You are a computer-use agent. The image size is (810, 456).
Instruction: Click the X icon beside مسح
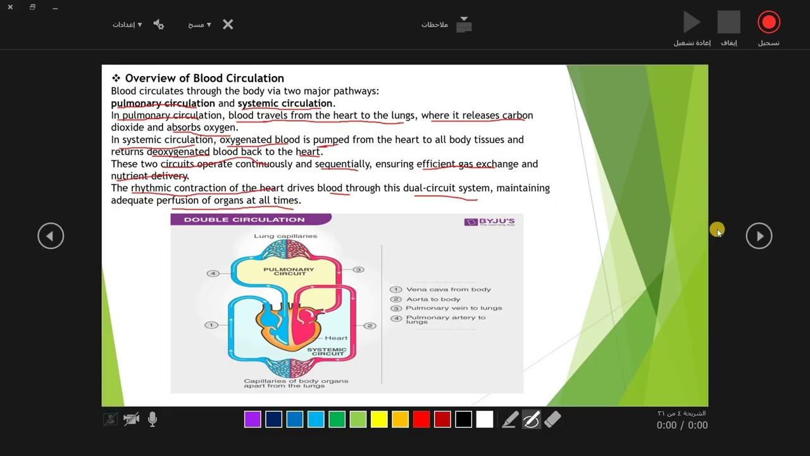point(228,25)
